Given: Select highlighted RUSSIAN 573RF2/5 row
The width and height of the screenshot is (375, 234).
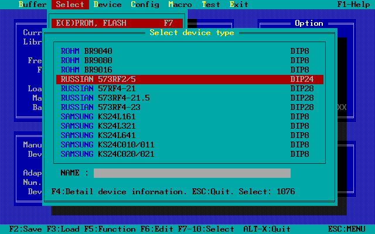Looking at the screenshot, I should click(x=190, y=80).
